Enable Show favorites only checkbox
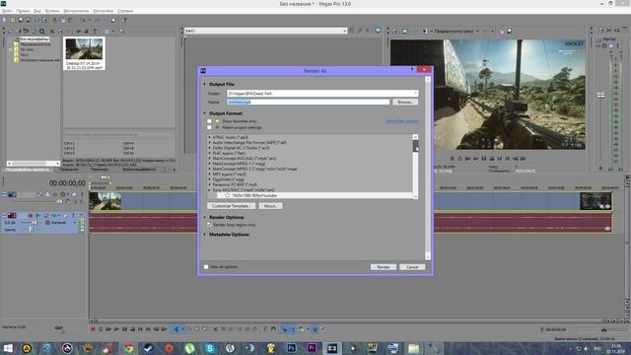 (x=209, y=121)
